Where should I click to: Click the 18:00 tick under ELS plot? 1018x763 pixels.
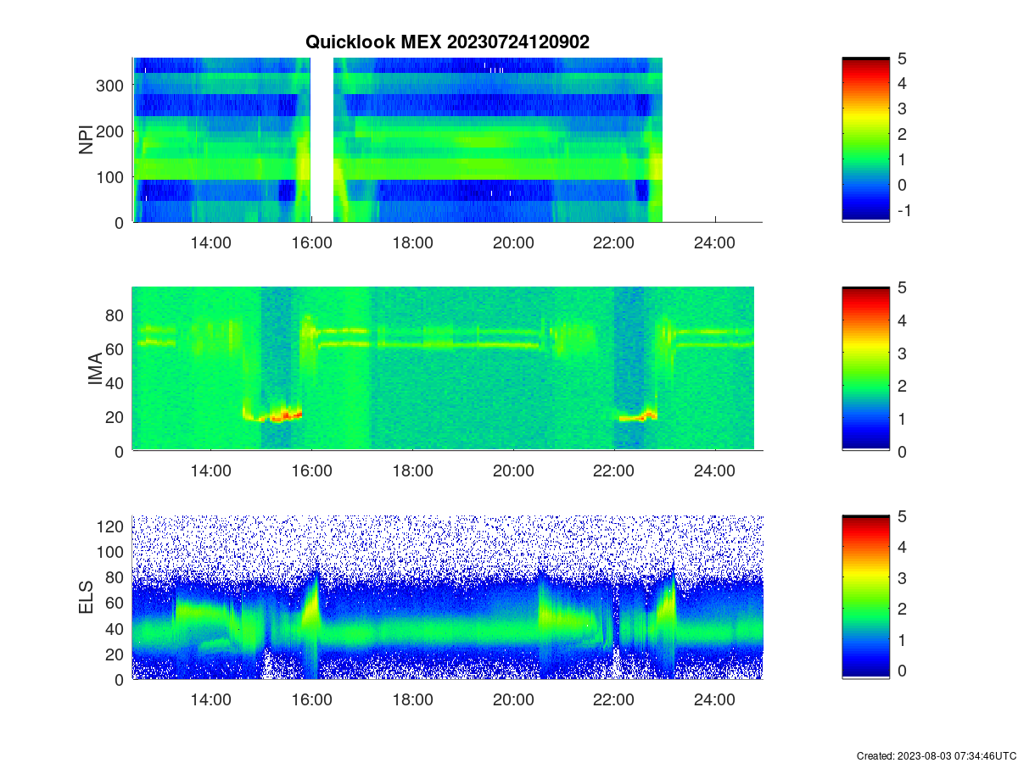point(412,699)
